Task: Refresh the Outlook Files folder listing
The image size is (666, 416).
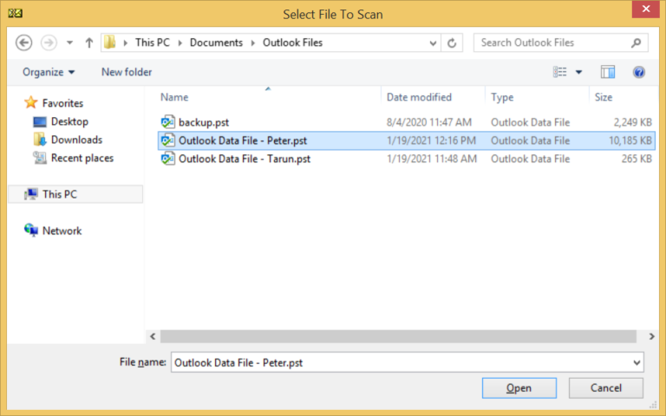Action: click(x=452, y=42)
